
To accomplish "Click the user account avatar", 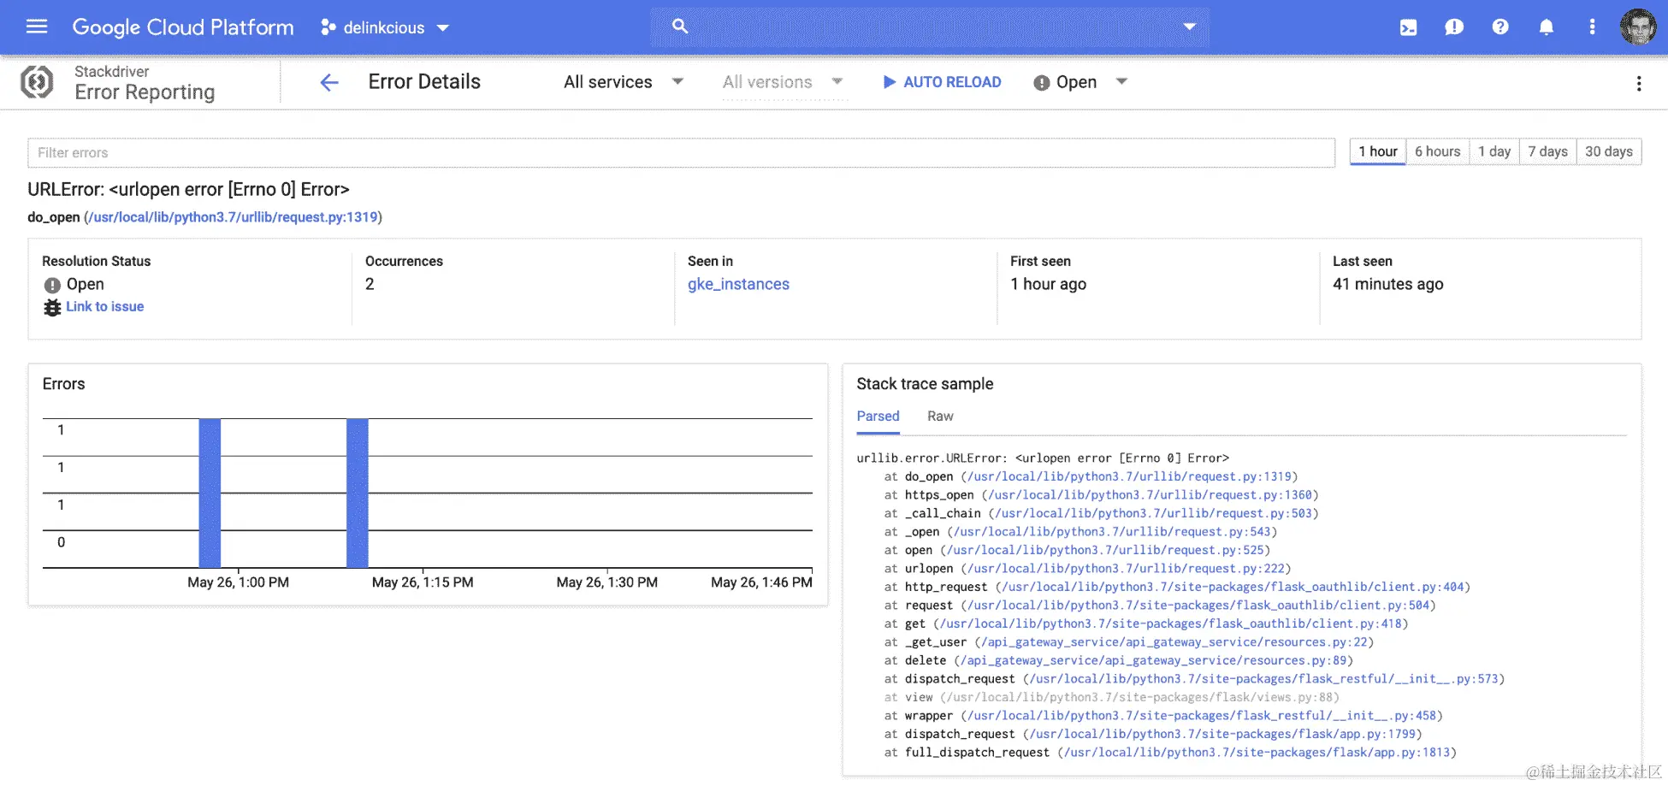I will (x=1638, y=27).
